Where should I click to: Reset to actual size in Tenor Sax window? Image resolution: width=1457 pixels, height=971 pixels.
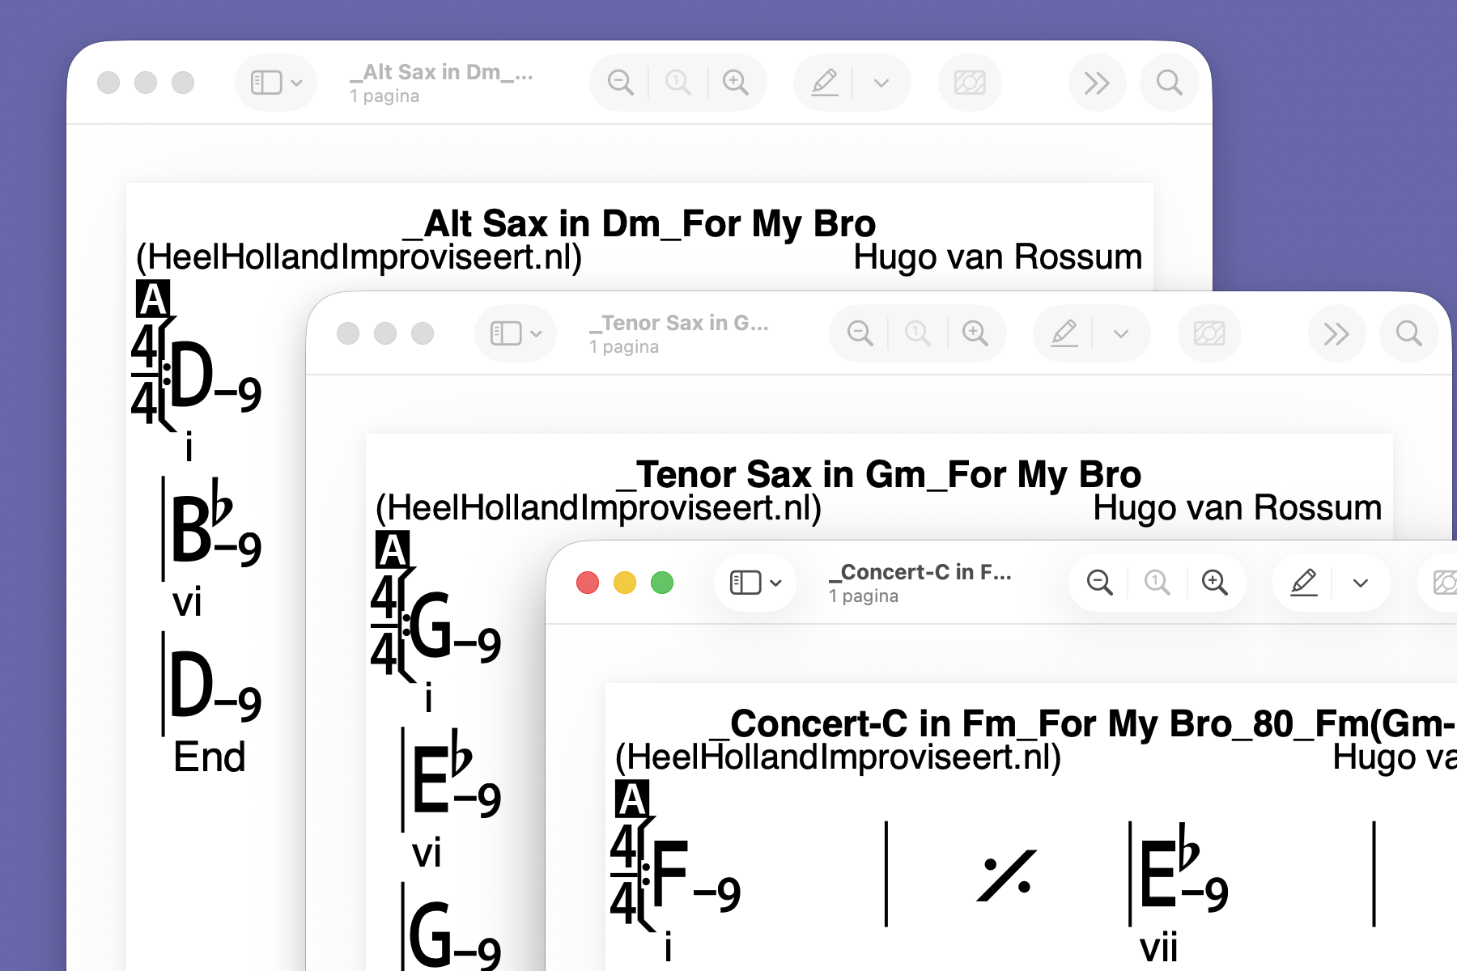(918, 333)
